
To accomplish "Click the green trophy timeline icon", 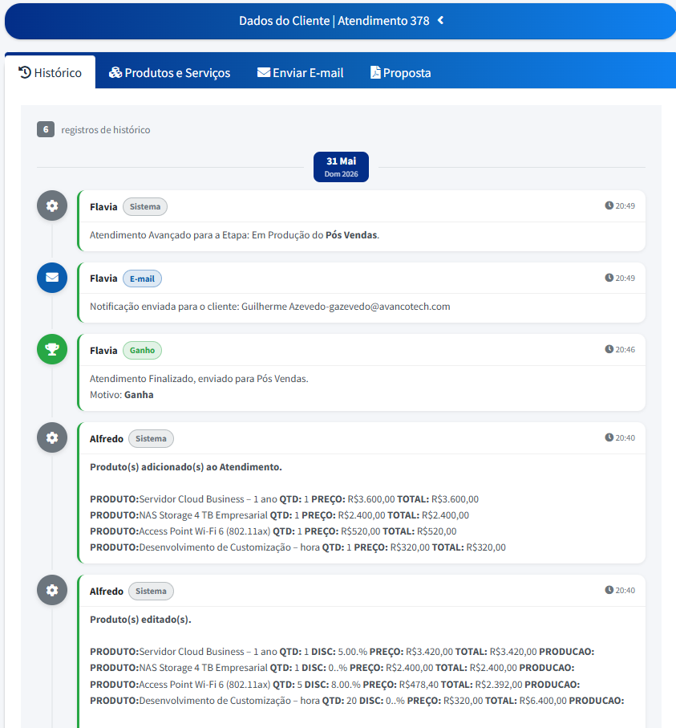I will click(52, 349).
